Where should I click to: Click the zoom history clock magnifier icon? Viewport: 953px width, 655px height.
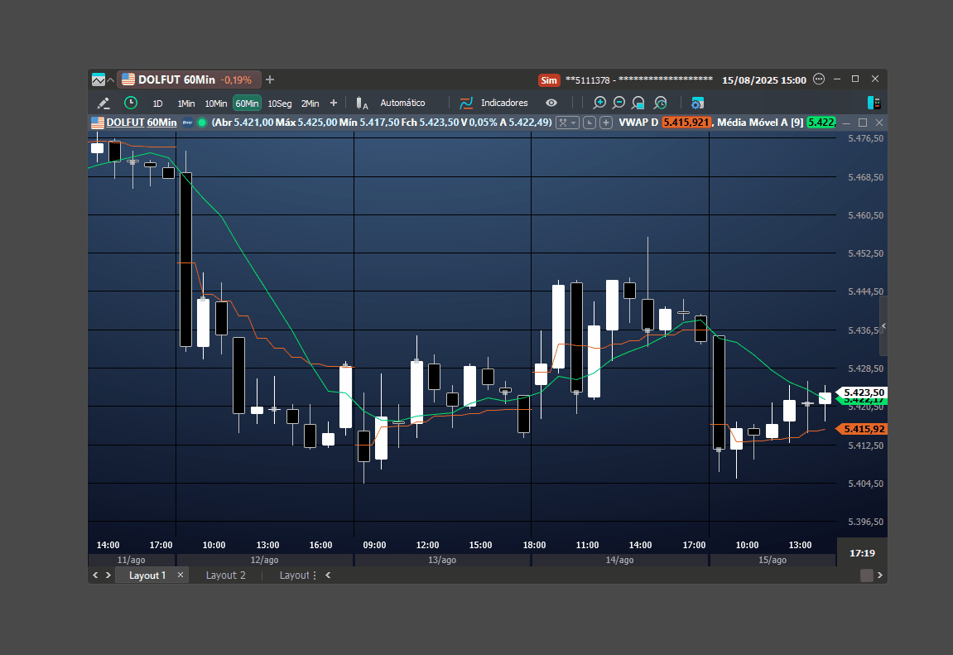660,103
